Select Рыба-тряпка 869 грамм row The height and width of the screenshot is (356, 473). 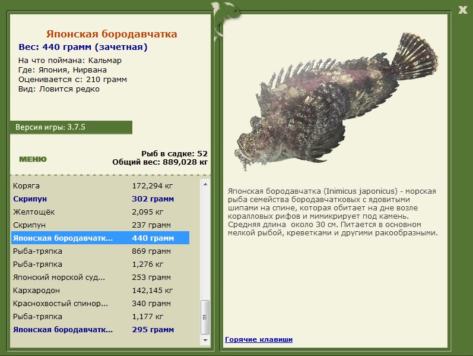tap(100, 251)
